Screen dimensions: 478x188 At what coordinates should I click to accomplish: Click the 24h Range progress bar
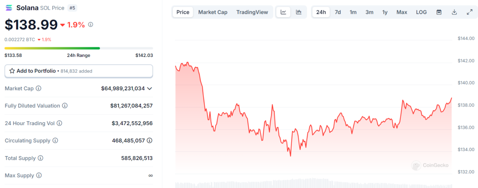click(x=78, y=48)
